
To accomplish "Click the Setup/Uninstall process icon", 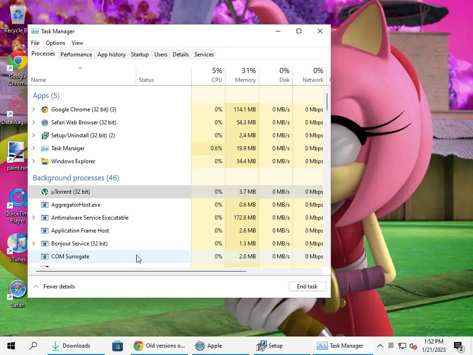I will pos(45,135).
